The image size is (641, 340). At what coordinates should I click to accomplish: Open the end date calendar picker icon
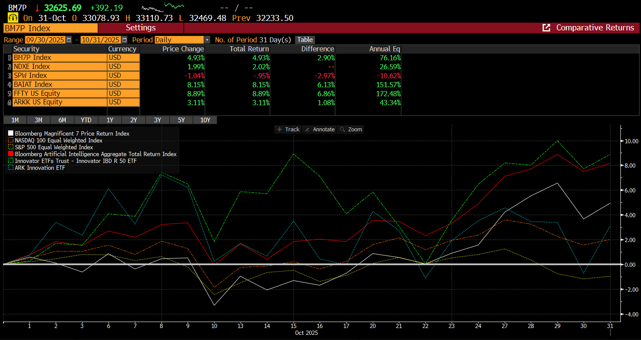(124, 40)
